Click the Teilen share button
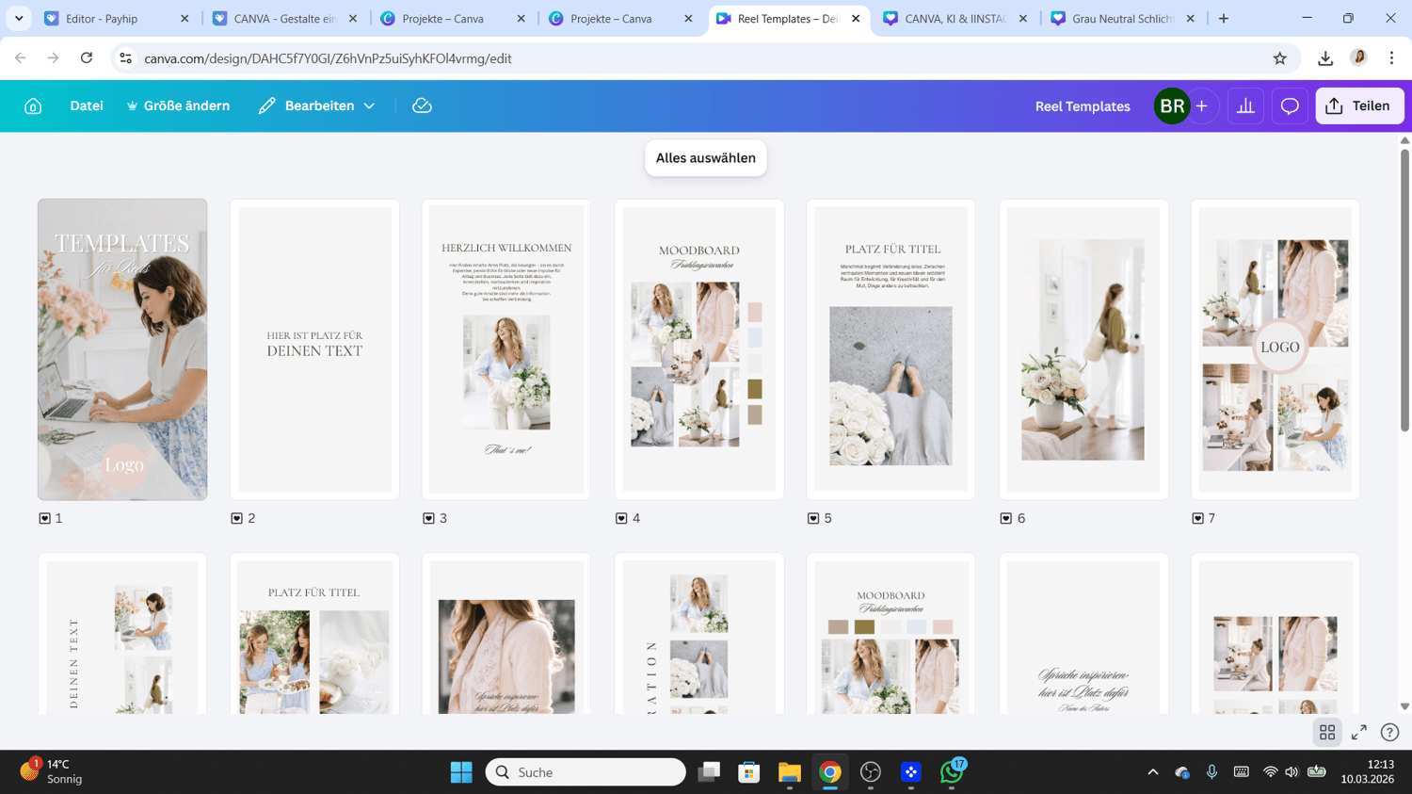Viewport: 1412px width, 794px height. coord(1359,106)
